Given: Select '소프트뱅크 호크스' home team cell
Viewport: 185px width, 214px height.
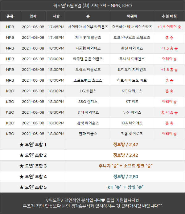Looking at the screenshot, I should tap(88, 80).
